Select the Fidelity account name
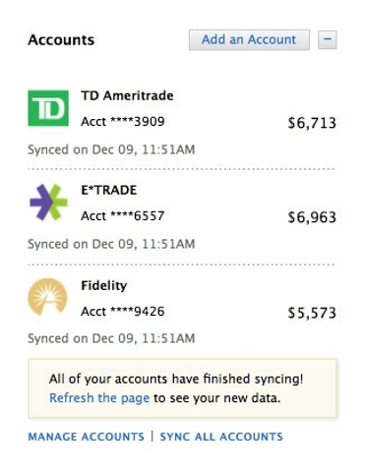 click(x=104, y=285)
